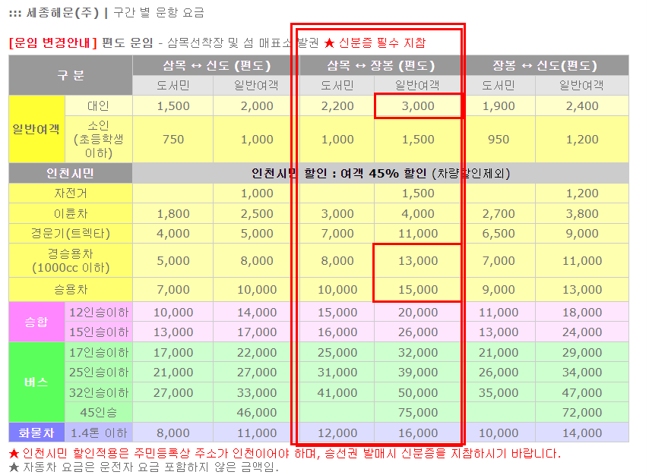
Task: Click '8,000' in the 화물차 1.4톤 row
Action: click(173, 433)
